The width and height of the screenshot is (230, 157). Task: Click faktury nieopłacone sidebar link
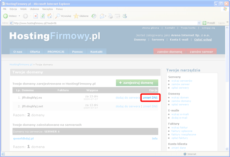click(184, 134)
